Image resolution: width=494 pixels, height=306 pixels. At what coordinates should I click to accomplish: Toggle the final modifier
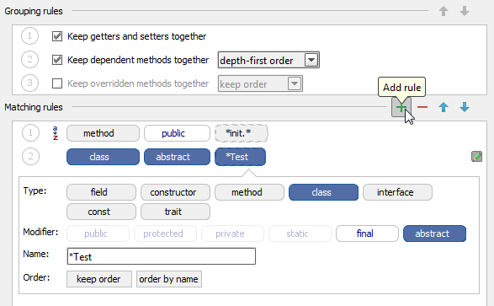click(x=367, y=234)
